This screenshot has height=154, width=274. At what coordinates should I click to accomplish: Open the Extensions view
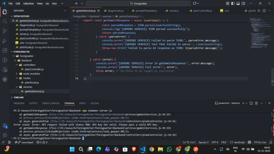pyautogui.click(x=5, y=50)
